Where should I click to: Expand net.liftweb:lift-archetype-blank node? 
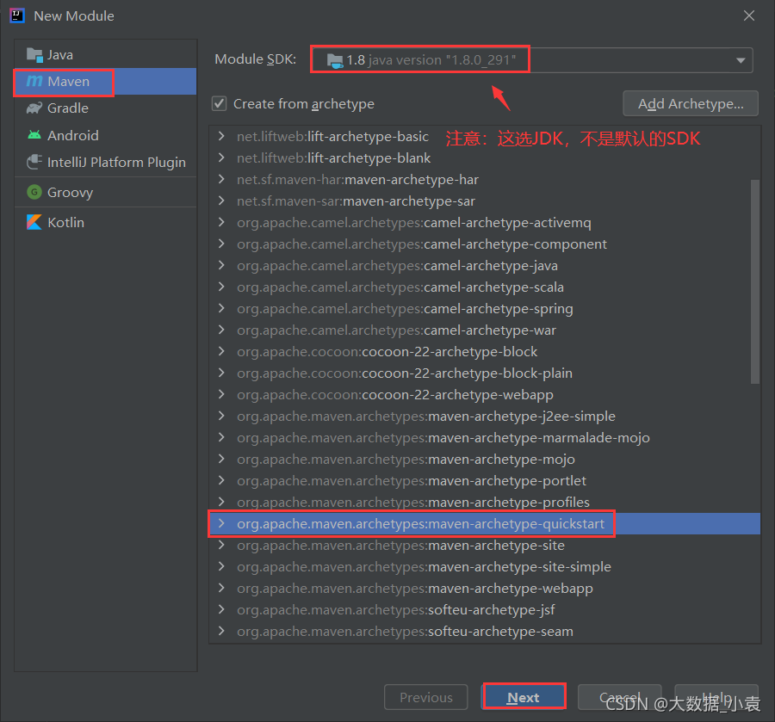click(x=221, y=158)
